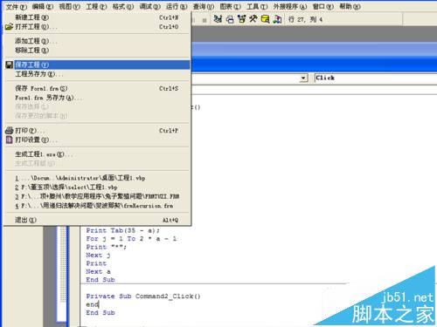
Task: Open the Project Explorer from the toolbar
Action: tap(218, 19)
